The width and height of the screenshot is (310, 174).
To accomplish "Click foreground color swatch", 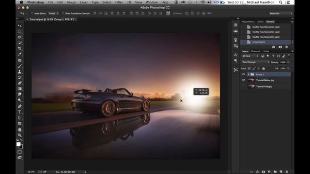I will tap(18, 144).
